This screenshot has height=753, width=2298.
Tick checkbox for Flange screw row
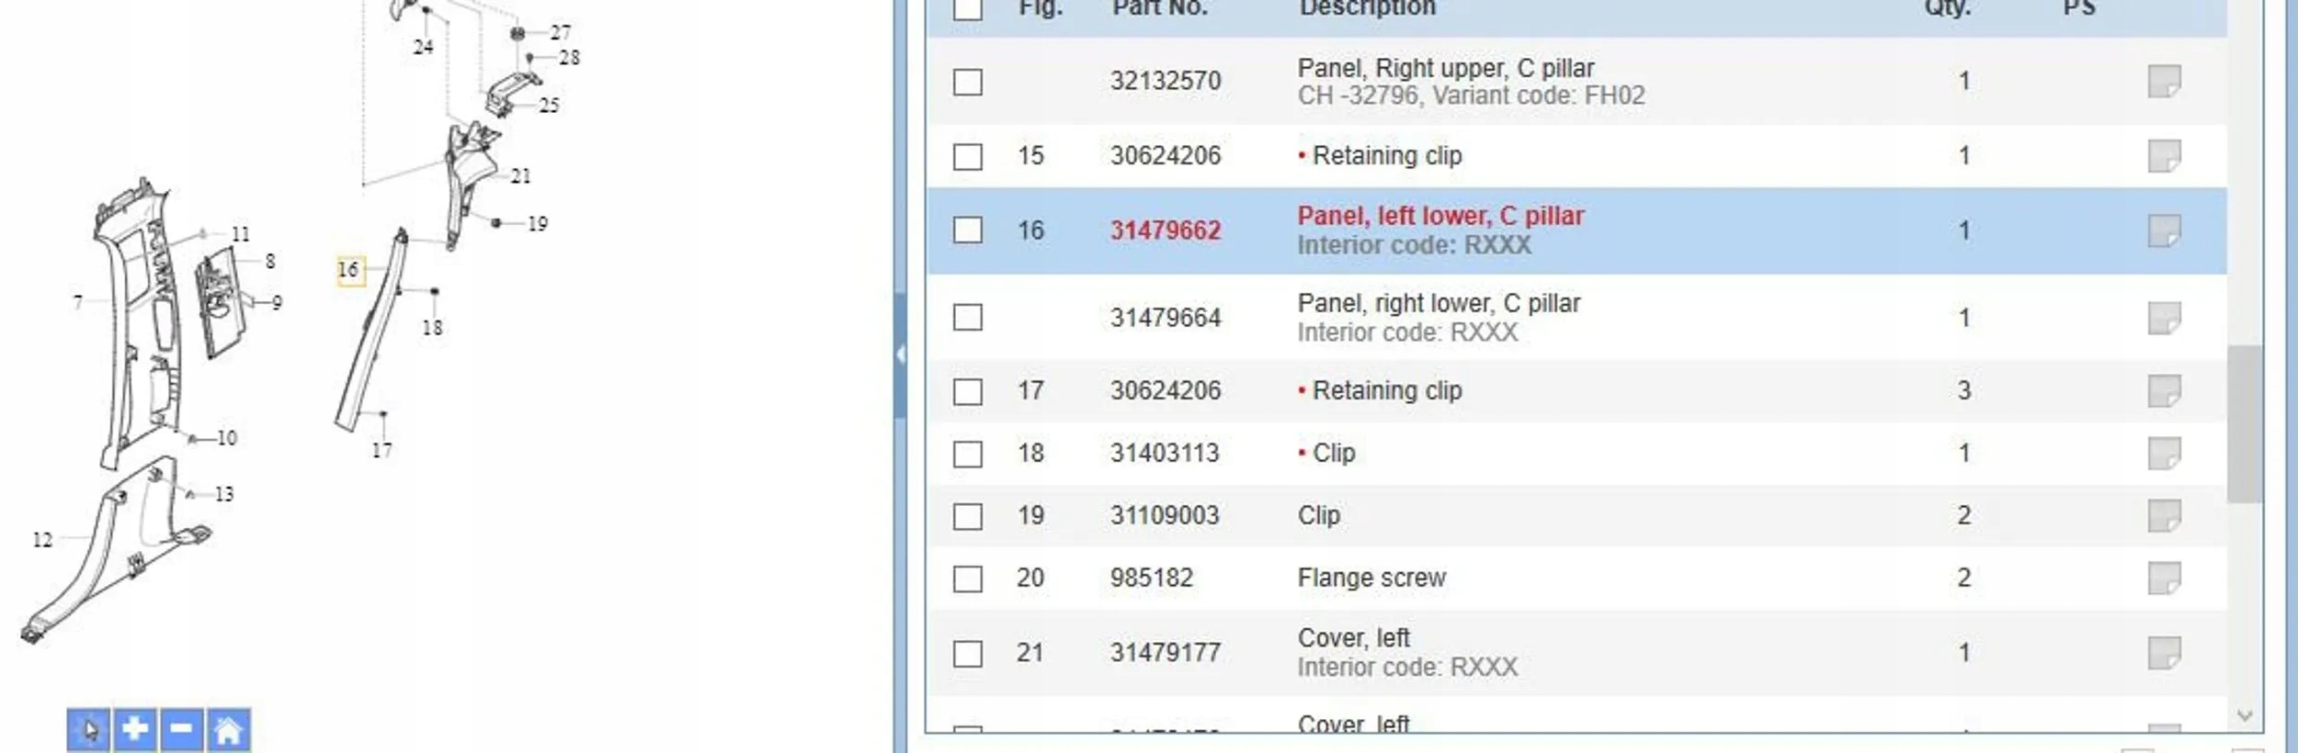click(967, 579)
